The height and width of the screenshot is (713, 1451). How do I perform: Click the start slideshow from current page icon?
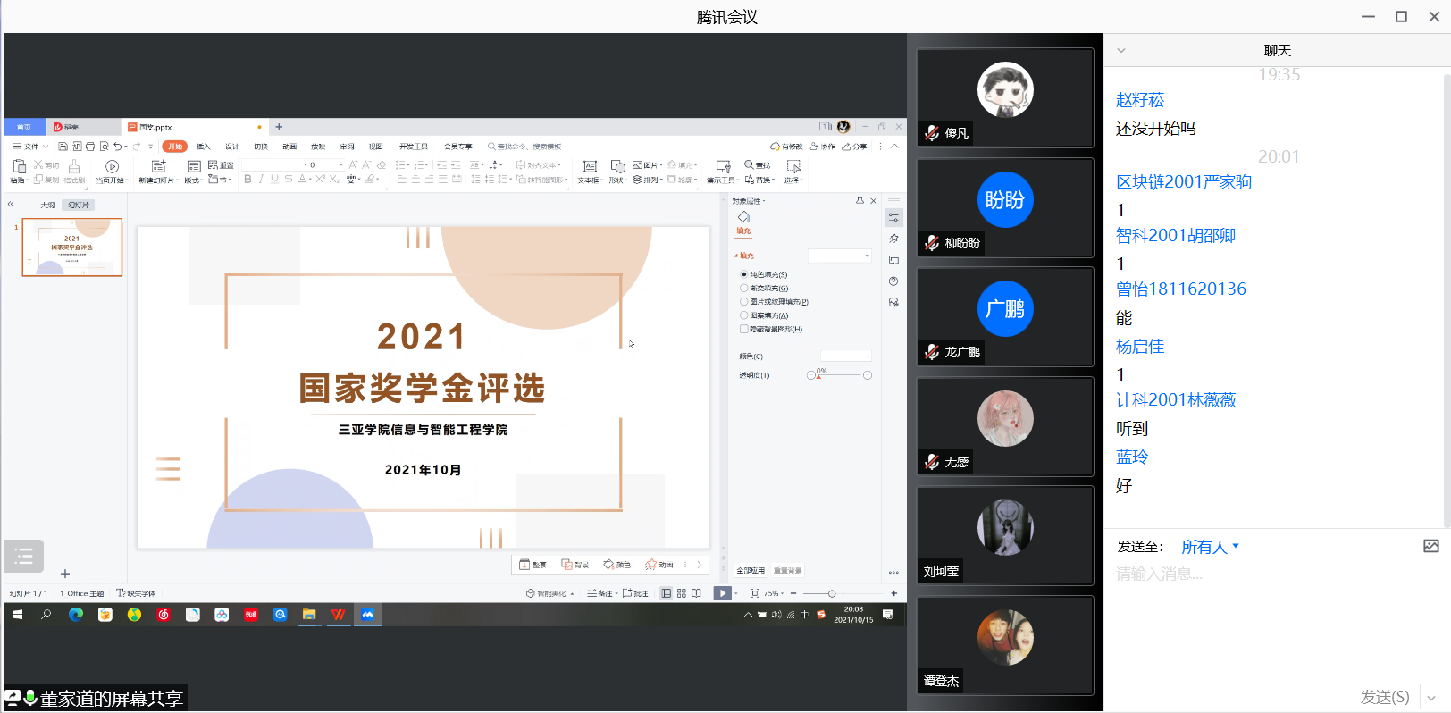(112, 167)
